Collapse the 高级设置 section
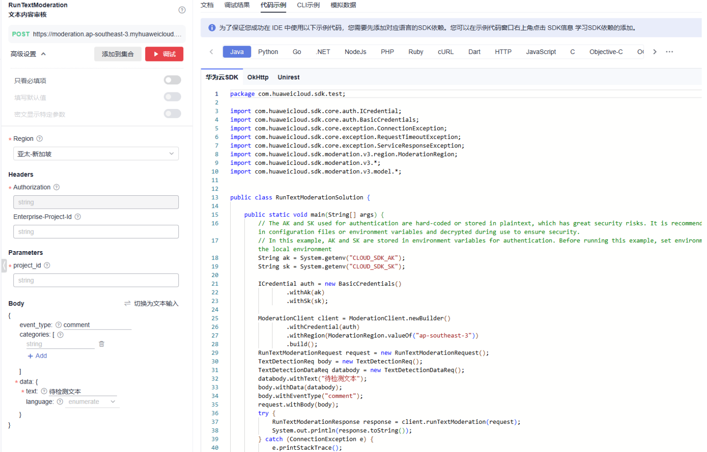This screenshot has width=707, height=452. 28,54
